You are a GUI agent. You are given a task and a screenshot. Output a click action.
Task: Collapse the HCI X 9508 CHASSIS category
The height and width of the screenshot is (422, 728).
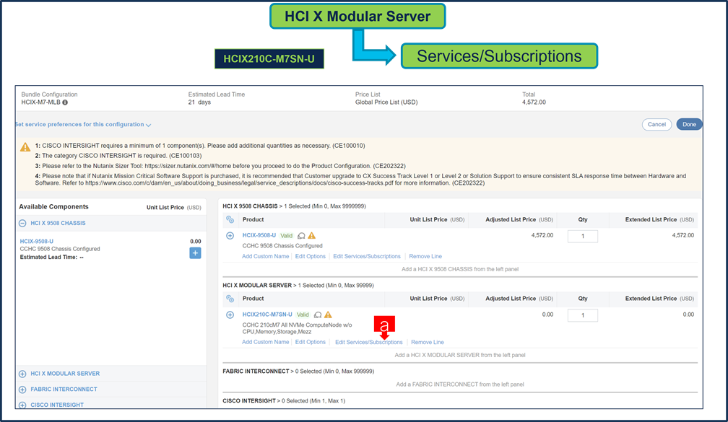click(x=22, y=223)
